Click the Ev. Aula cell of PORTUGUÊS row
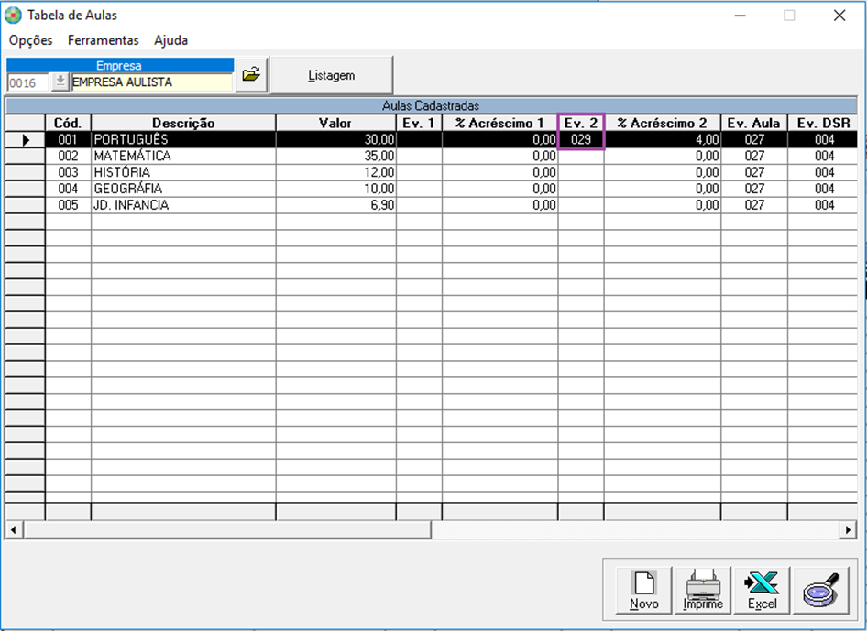867x631 pixels. tap(754, 140)
